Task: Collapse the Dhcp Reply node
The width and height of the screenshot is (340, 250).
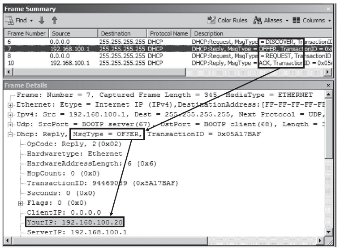Action: pos(10,134)
